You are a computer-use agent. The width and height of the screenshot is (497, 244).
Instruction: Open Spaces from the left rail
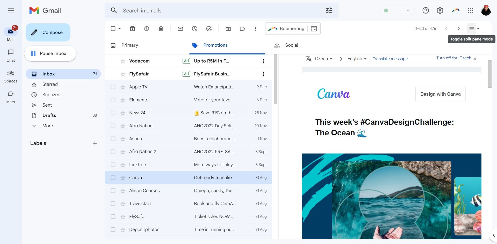coord(11,76)
